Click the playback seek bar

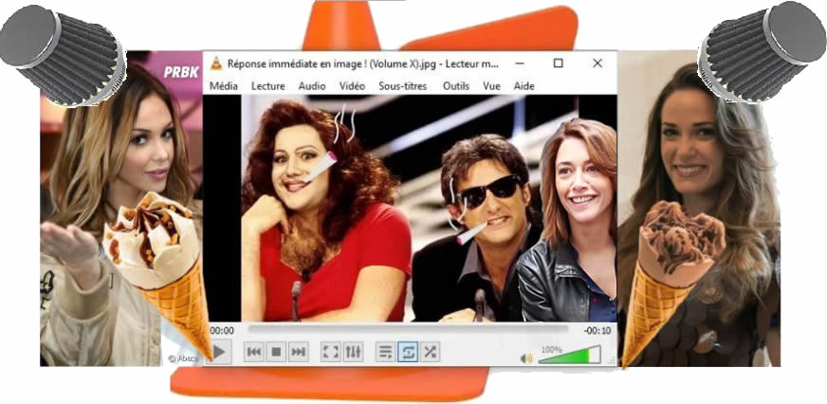tap(408, 330)
